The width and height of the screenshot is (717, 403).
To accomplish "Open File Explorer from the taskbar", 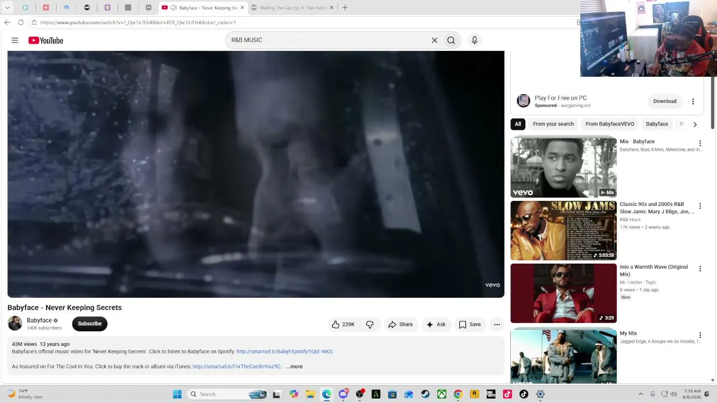I will coord(310,394).
